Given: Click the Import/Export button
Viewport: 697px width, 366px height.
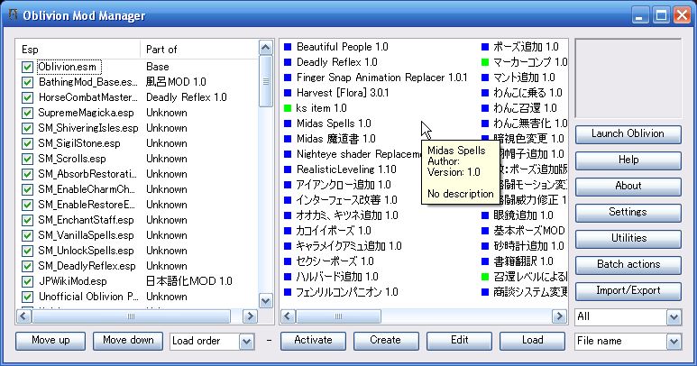Looking at the screenshot, I should 628,291.
